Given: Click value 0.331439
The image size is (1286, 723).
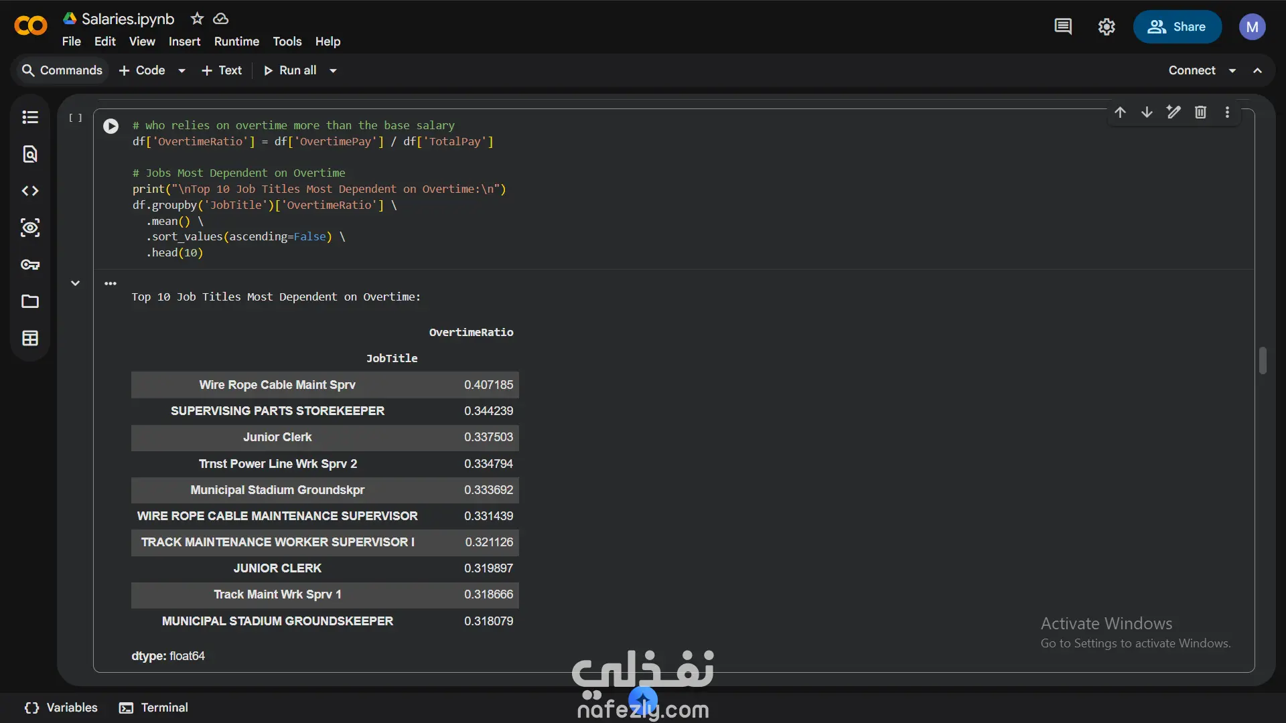Looking at the screenshot, I should click(x=488, y=516).
